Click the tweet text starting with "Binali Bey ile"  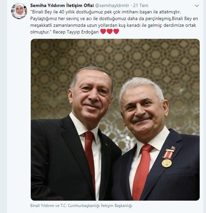(114, 22)
